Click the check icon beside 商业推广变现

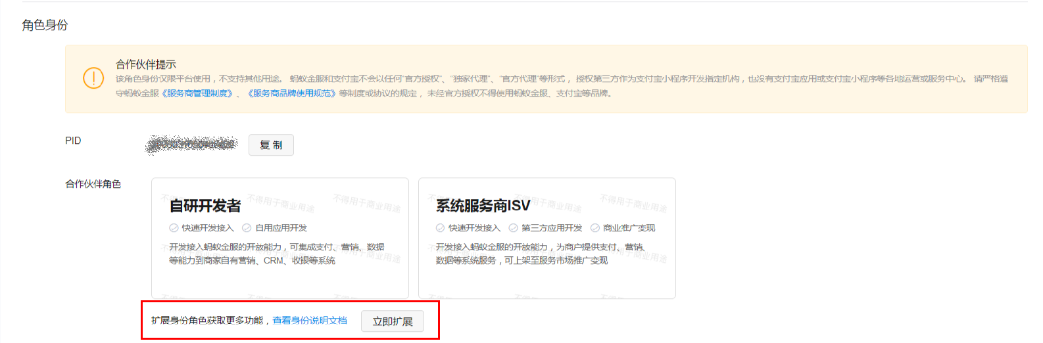594,228
